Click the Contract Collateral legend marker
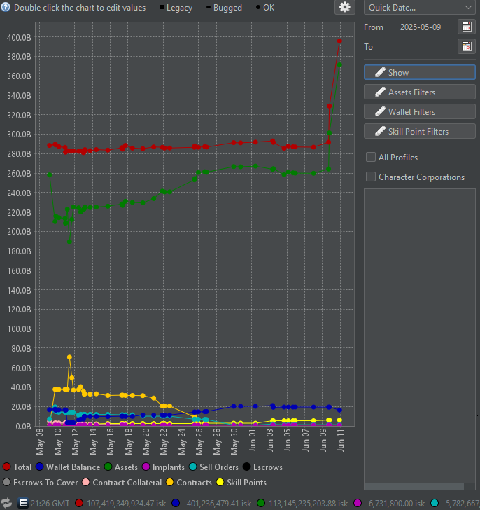480x510 pixels. coord(86,483)
